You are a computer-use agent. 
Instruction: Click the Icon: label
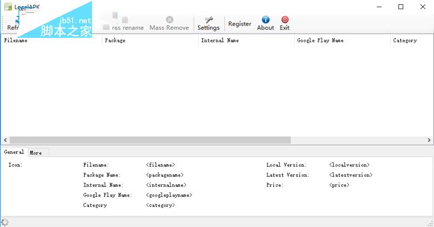coord(15,165)
